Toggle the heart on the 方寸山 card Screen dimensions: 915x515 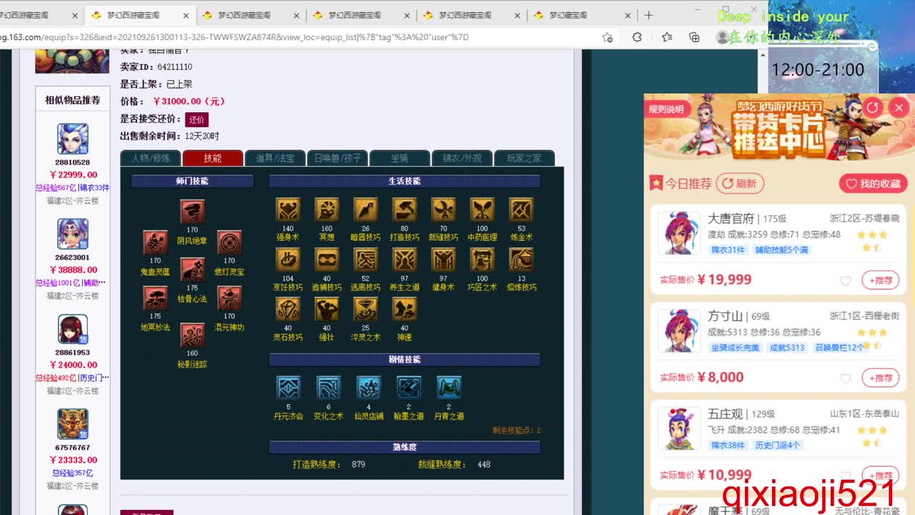pos(846,378)
